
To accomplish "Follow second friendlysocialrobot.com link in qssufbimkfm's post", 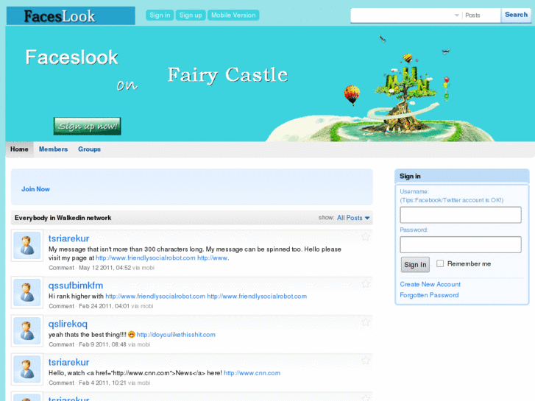I will (x=257, y=297).
